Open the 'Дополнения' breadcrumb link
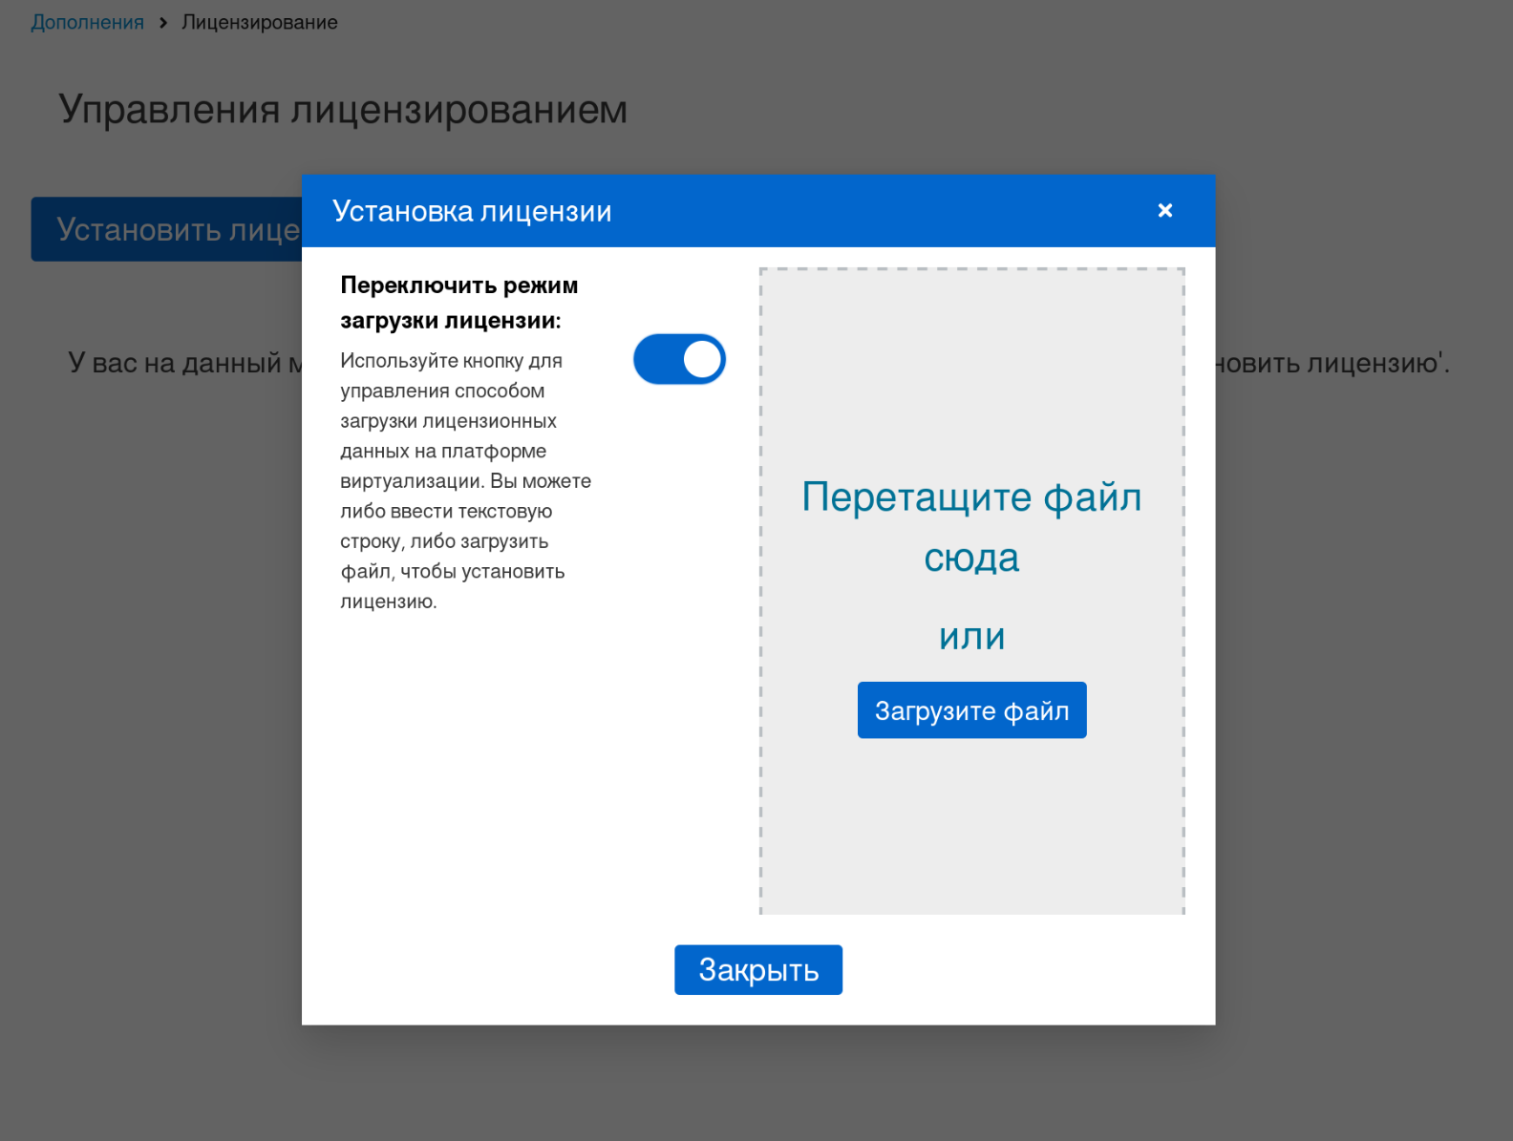 87,22
